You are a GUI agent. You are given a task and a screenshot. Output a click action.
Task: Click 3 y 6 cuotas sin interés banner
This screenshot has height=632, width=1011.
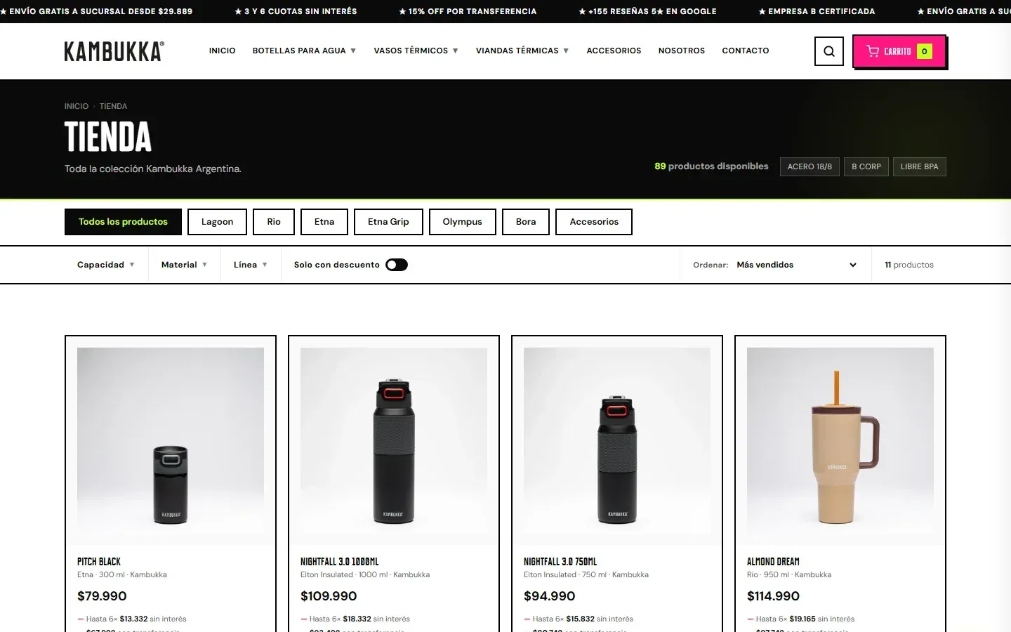(x=296, y=11)
